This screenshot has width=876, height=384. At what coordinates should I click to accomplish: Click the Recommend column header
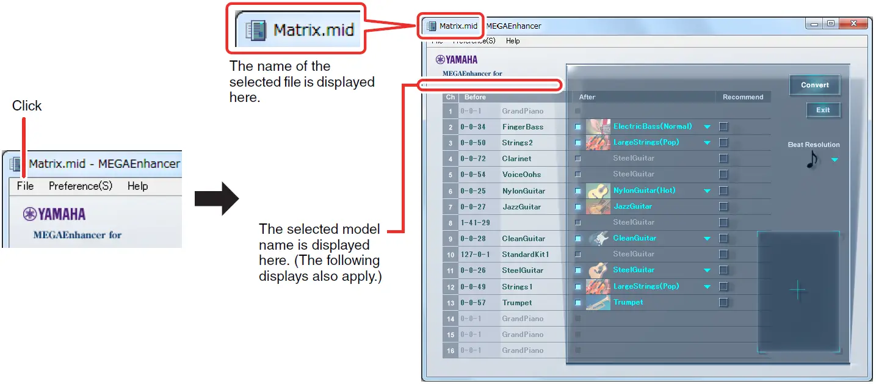pyautogui.click(x=743, y=97)
